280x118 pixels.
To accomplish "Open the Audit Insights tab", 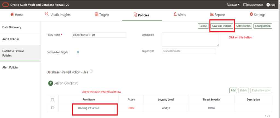I will pyautogui.click(x=58, y=15).
